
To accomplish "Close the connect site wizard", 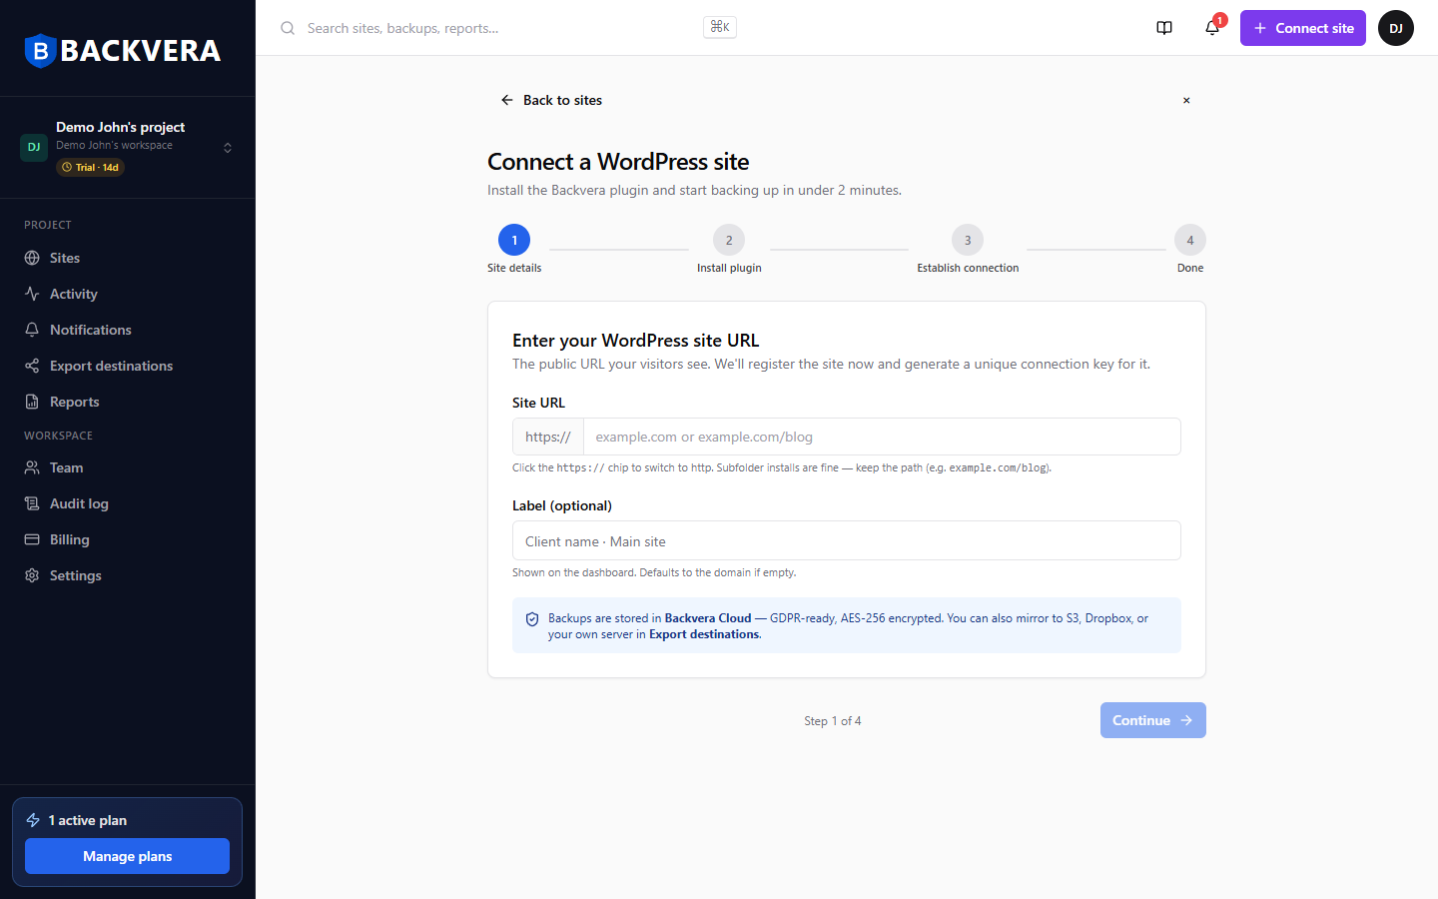I will (x=1186, y=100).
